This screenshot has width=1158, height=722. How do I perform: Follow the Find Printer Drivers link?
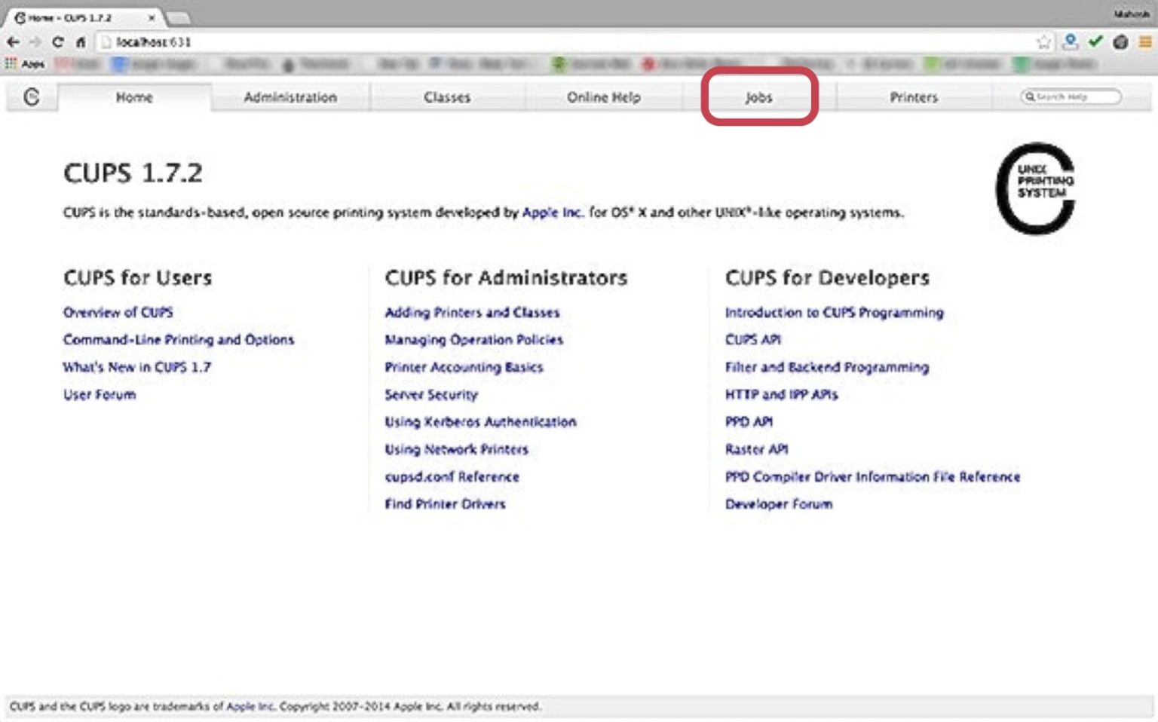pyautogui.click(x=445, y=503)
